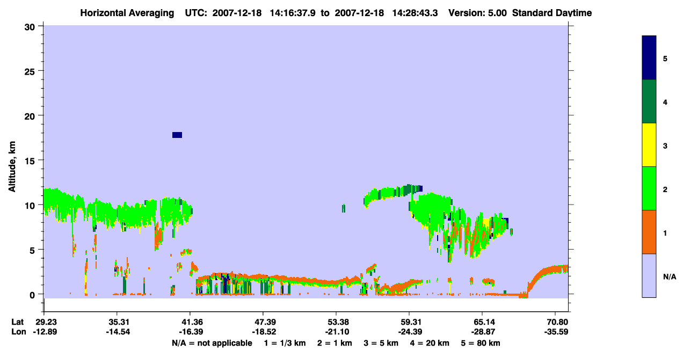This screenshot has width=698, height=358.
Task: Click the 'N/A' label beside the colorbar
Action: coord(670,277)
